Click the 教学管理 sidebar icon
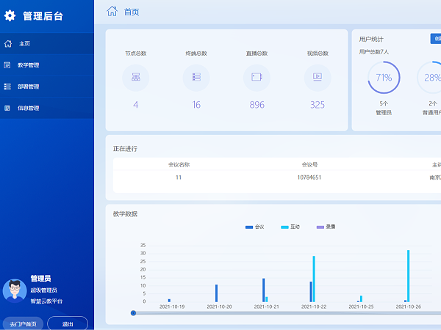The image size is (441, 330). point(7,65)
